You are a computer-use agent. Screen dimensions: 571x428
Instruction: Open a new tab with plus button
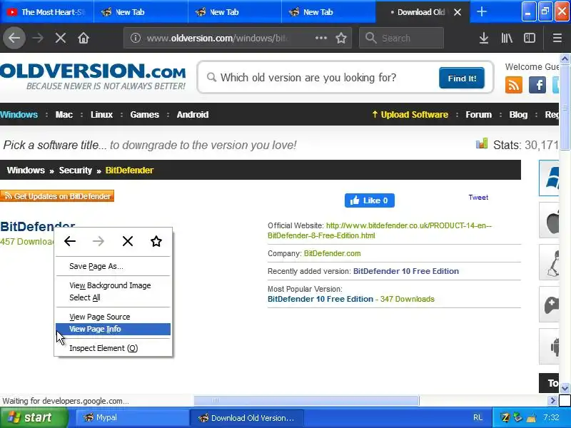[481, 12]
